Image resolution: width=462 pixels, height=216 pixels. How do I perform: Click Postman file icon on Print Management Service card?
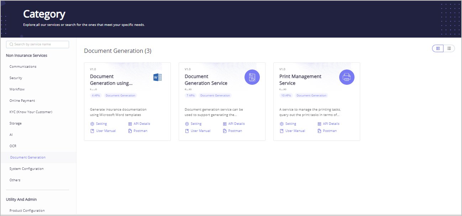point(319,131)
